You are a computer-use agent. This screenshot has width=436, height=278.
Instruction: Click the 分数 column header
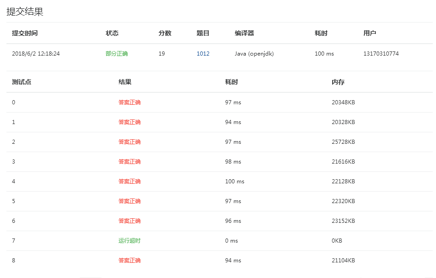(x=165, y=33)
